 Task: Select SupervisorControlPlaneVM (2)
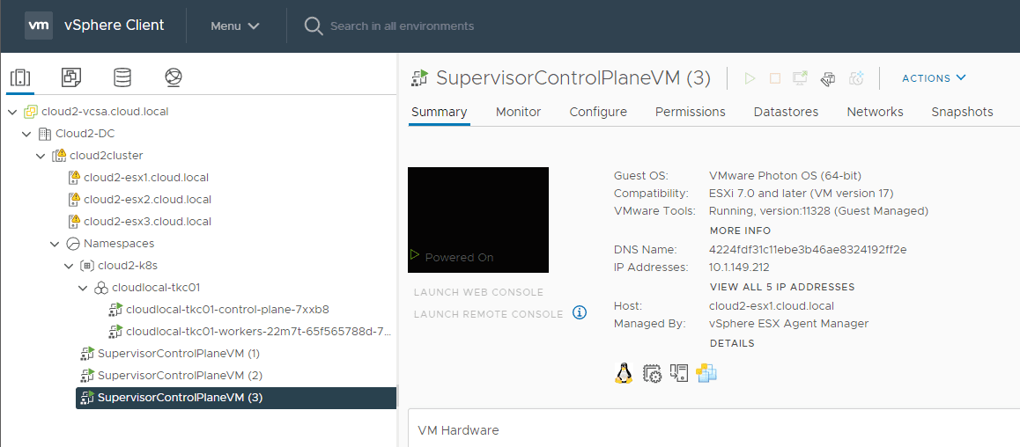180,376
